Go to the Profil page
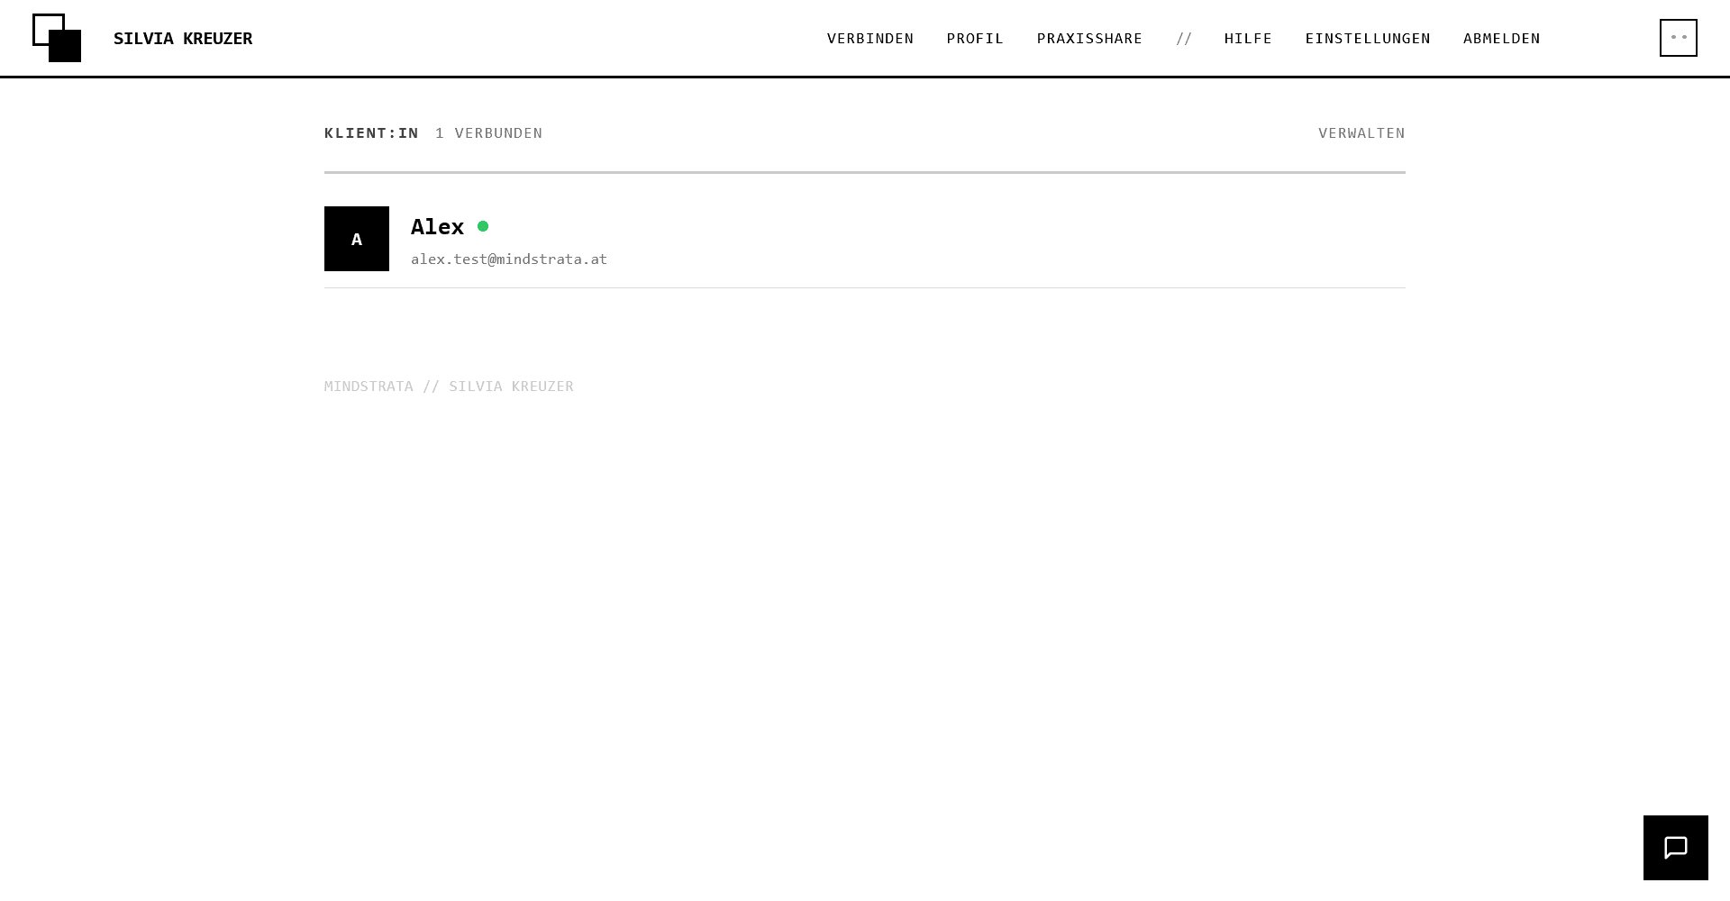The width and height of the screenshot is (1730, 901). pyautogui.click(x=975, y=39)
